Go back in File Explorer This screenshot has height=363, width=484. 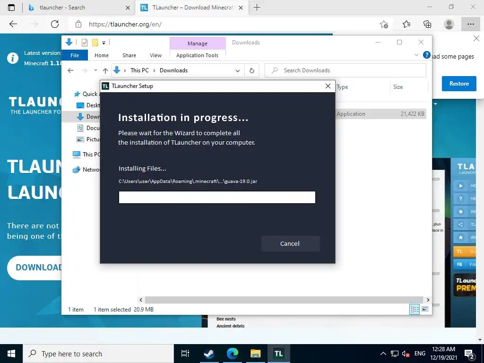pyautogui.click(x=70, y=70)
